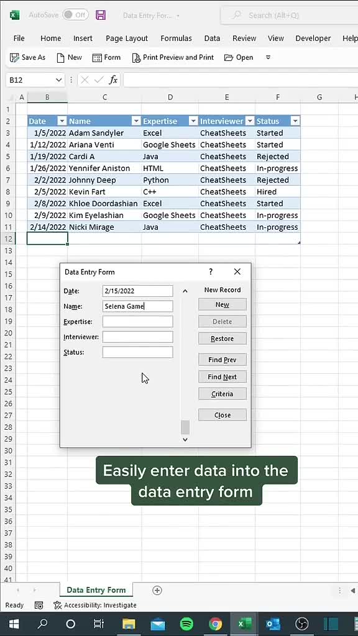Image resolution: width=358 pixels, height=636 pixels.
Task: Expand the Quick Access Toolbar customize dropdown
Action: tap(267, 57)
